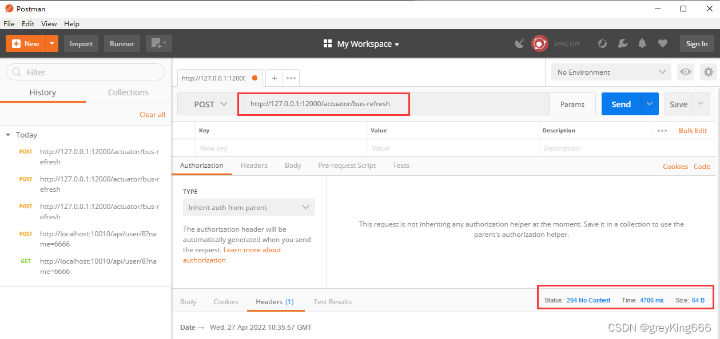This screenshot has height=339, width=720.
Task: Click the environment quick look eye icon
Action: pyautogui.click(x=686, y=72)
